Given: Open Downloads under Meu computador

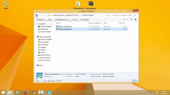Looking at the screenshot, I should [44, 45].
